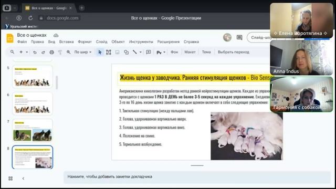The width and height of the screenshot is (336, 189).
Task: Check cloud save status icon
Action: [x=56, y=35]
